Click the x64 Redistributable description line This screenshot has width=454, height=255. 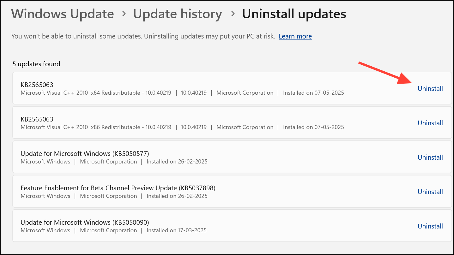pos(182,93)
